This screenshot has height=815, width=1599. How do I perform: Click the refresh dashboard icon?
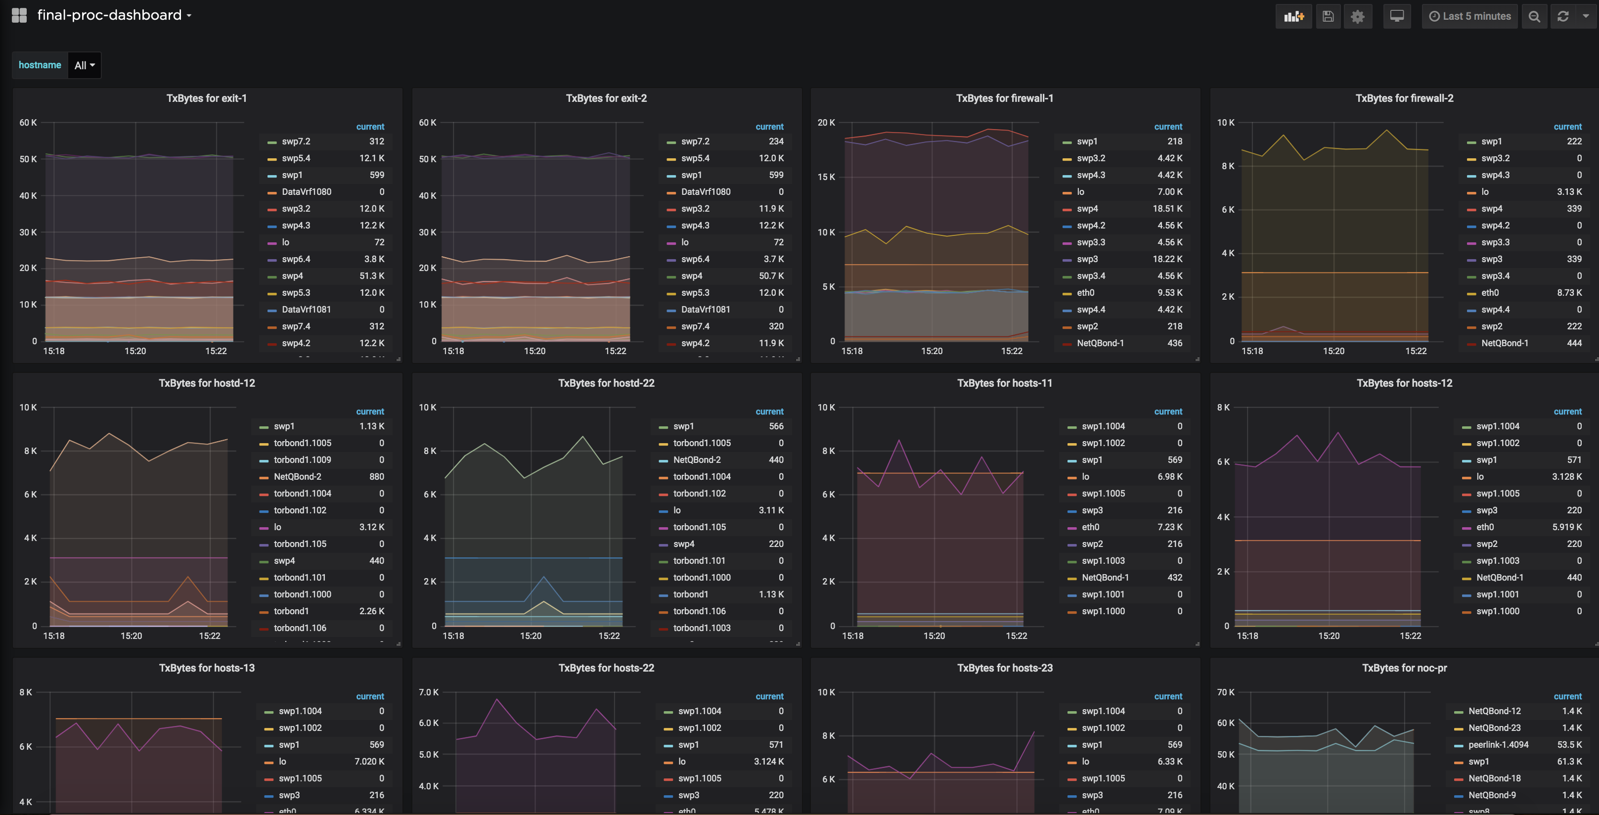pos(1563,17)
